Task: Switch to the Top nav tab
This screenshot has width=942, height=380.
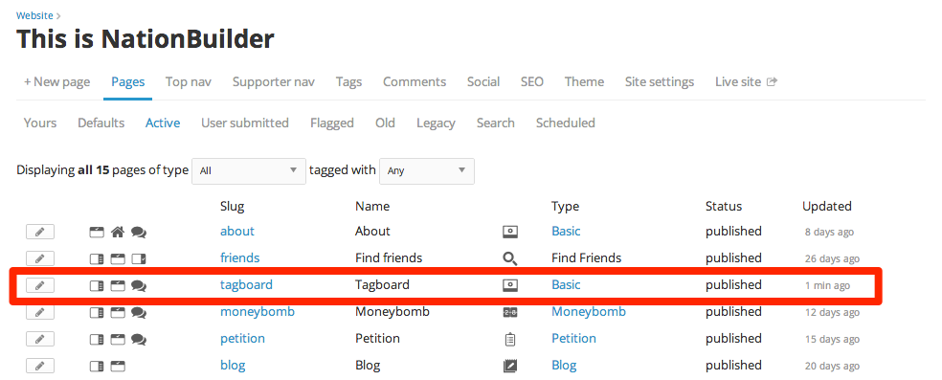Action: click(188, 81)
